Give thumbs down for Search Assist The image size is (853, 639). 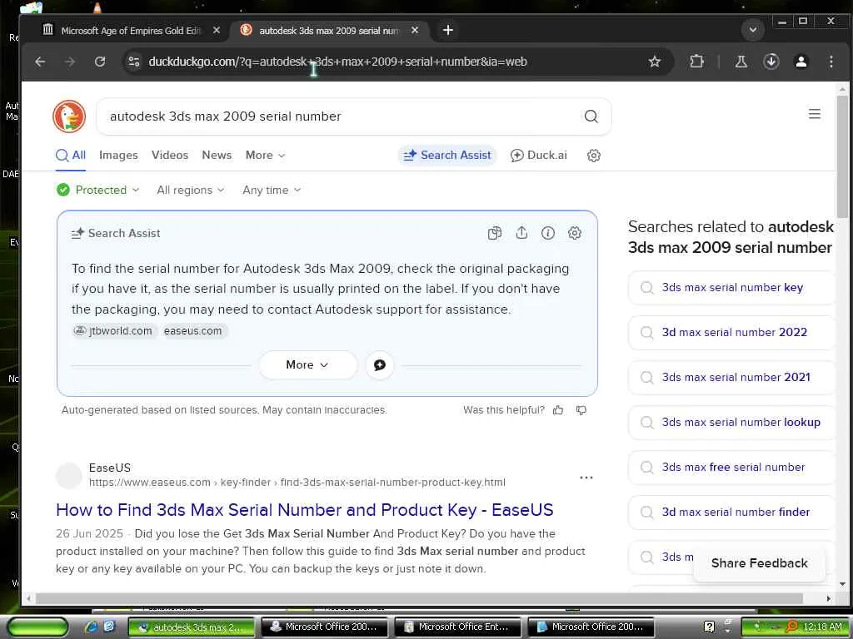pos(581,410)
